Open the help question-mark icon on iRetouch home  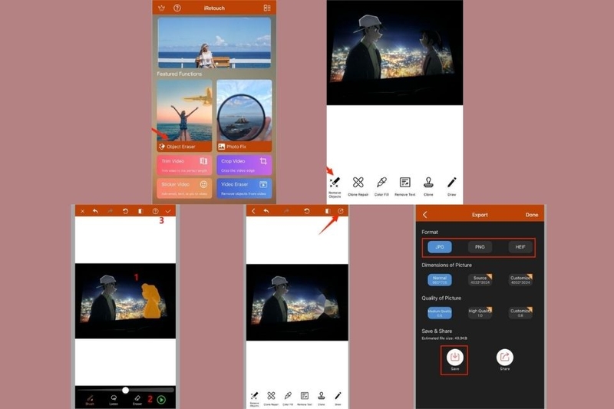pos(177,8)
